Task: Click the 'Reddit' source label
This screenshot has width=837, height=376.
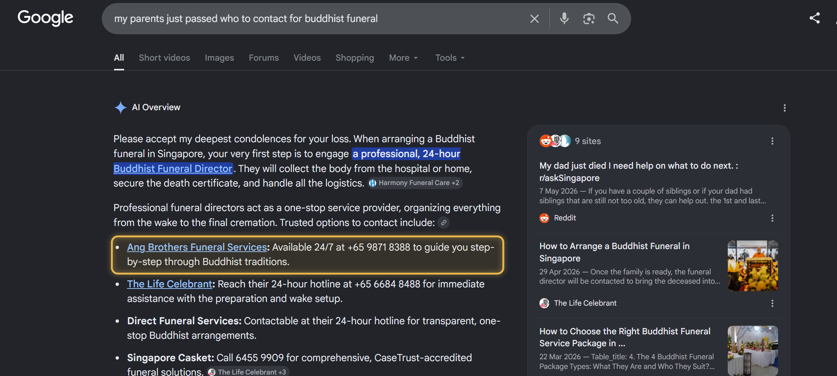Action: pos(565,218)
